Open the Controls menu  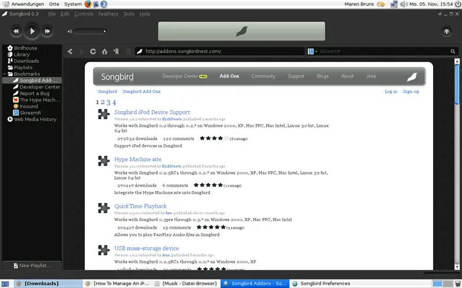[84, 14]
